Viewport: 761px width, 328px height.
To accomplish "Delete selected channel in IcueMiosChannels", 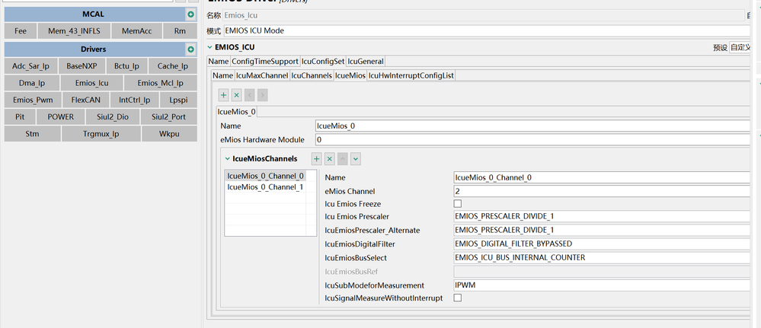I will pyautogui.click(x=330, y=158).
